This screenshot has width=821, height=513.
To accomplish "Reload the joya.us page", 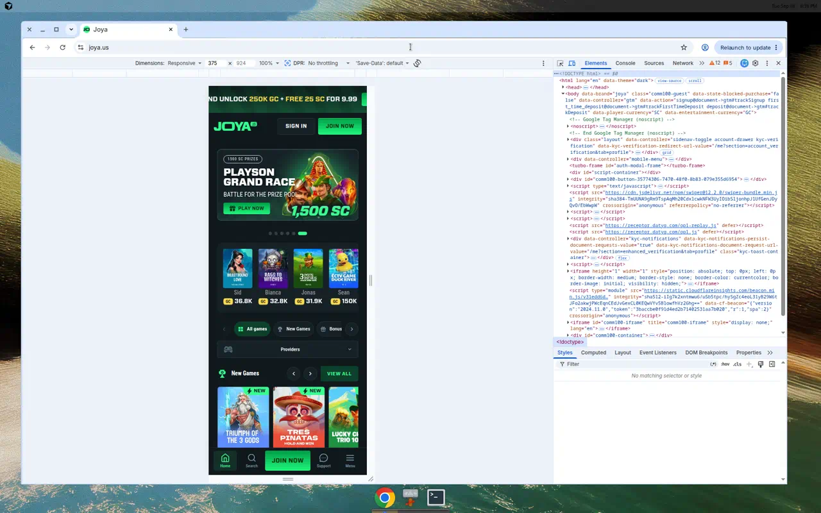I will tap(62, 47).
